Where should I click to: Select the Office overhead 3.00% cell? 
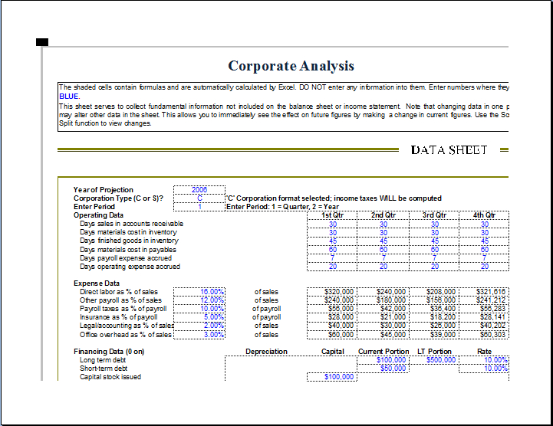tap(199, 335)
